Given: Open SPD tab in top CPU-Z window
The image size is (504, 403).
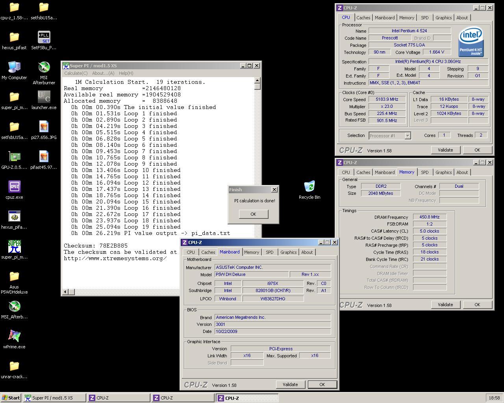Looking at the screenshot, I should click(x=424, y=18).
